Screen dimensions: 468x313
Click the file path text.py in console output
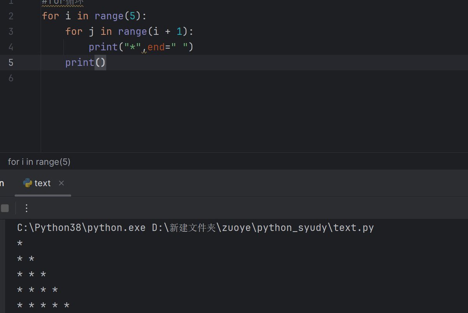353,228
